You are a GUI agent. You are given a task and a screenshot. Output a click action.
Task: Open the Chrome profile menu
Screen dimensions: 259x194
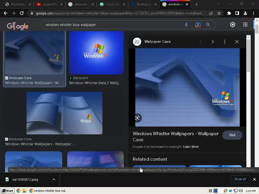click(x=245, y=13)
